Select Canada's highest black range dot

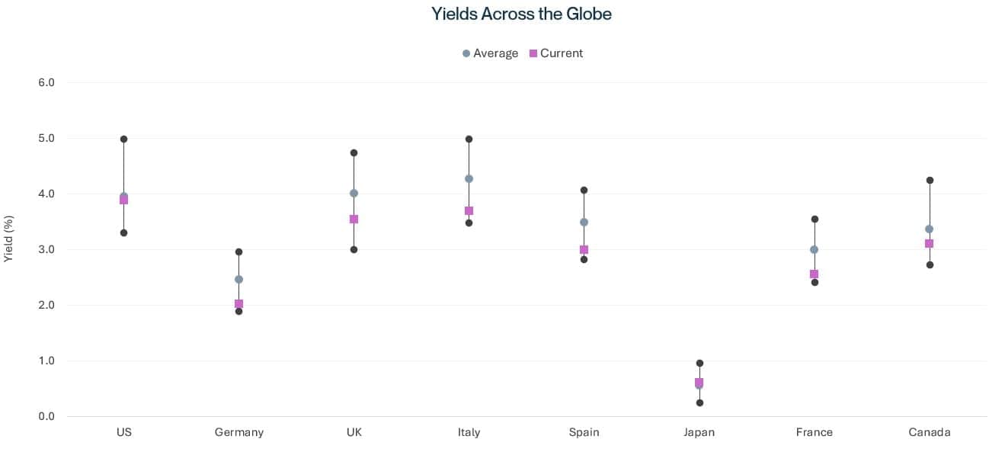tap(929, 180)
